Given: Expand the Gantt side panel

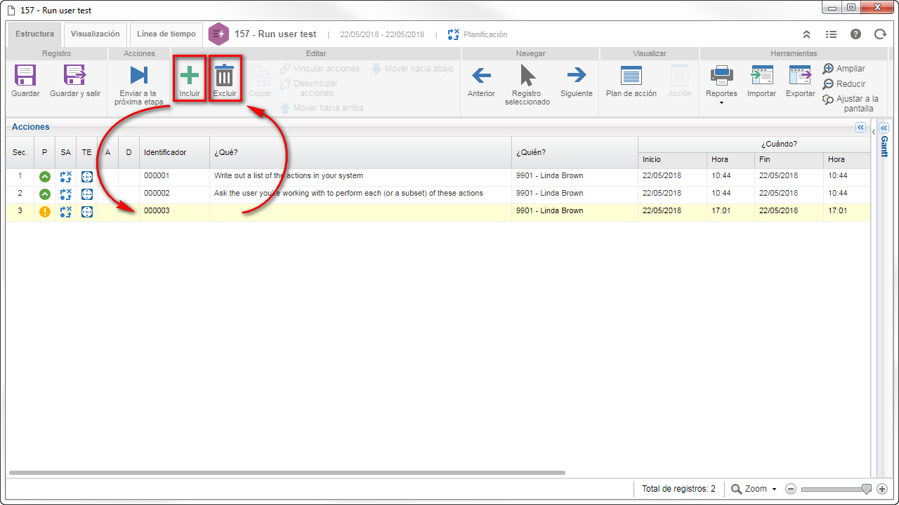Looking at the screenshot, I should (884, 128).
